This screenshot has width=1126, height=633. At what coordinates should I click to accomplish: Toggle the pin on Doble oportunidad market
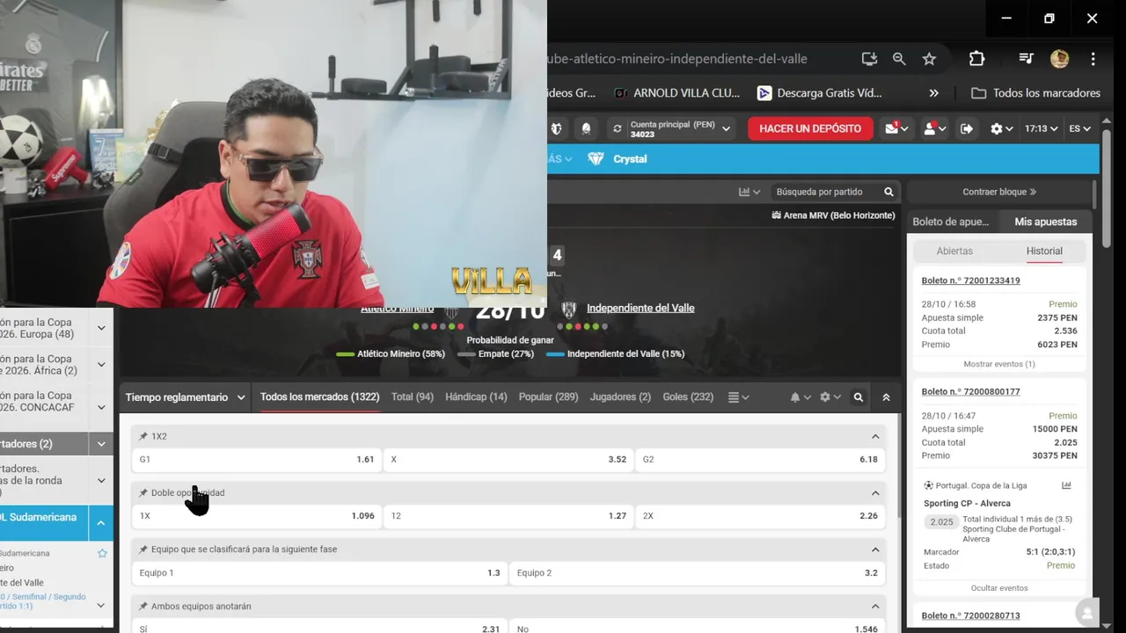click(143, 493)
